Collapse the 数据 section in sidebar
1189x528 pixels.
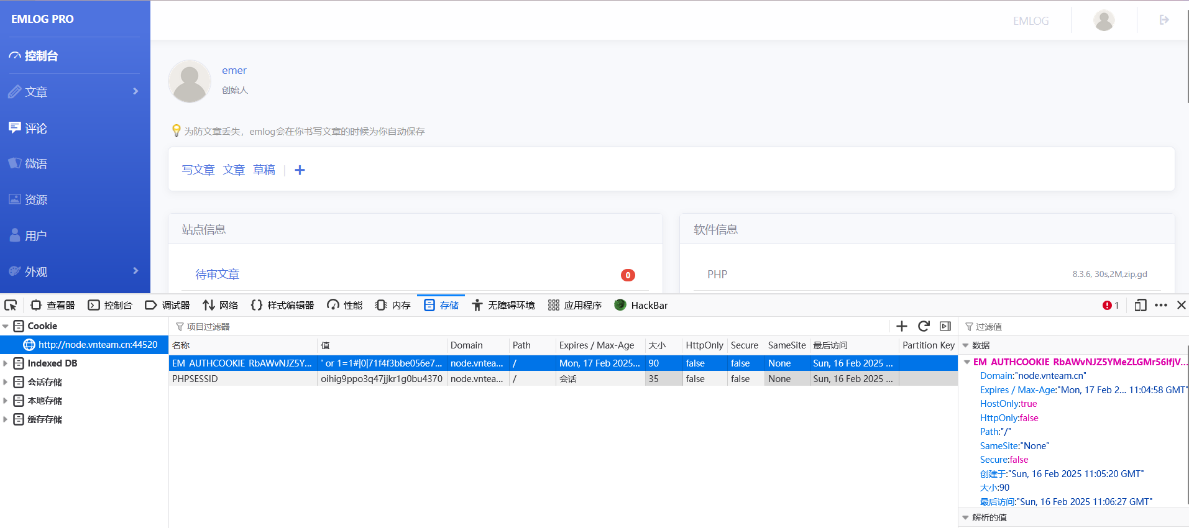pos(966,345)
